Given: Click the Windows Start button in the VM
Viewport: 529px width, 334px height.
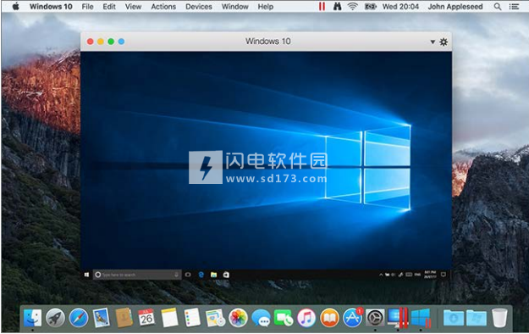Looking at the screenshot, I should 86,275.
